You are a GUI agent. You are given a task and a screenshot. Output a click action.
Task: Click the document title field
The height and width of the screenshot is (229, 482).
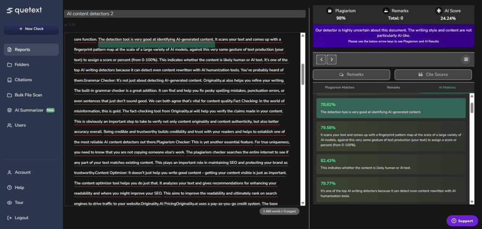point(185,14)
